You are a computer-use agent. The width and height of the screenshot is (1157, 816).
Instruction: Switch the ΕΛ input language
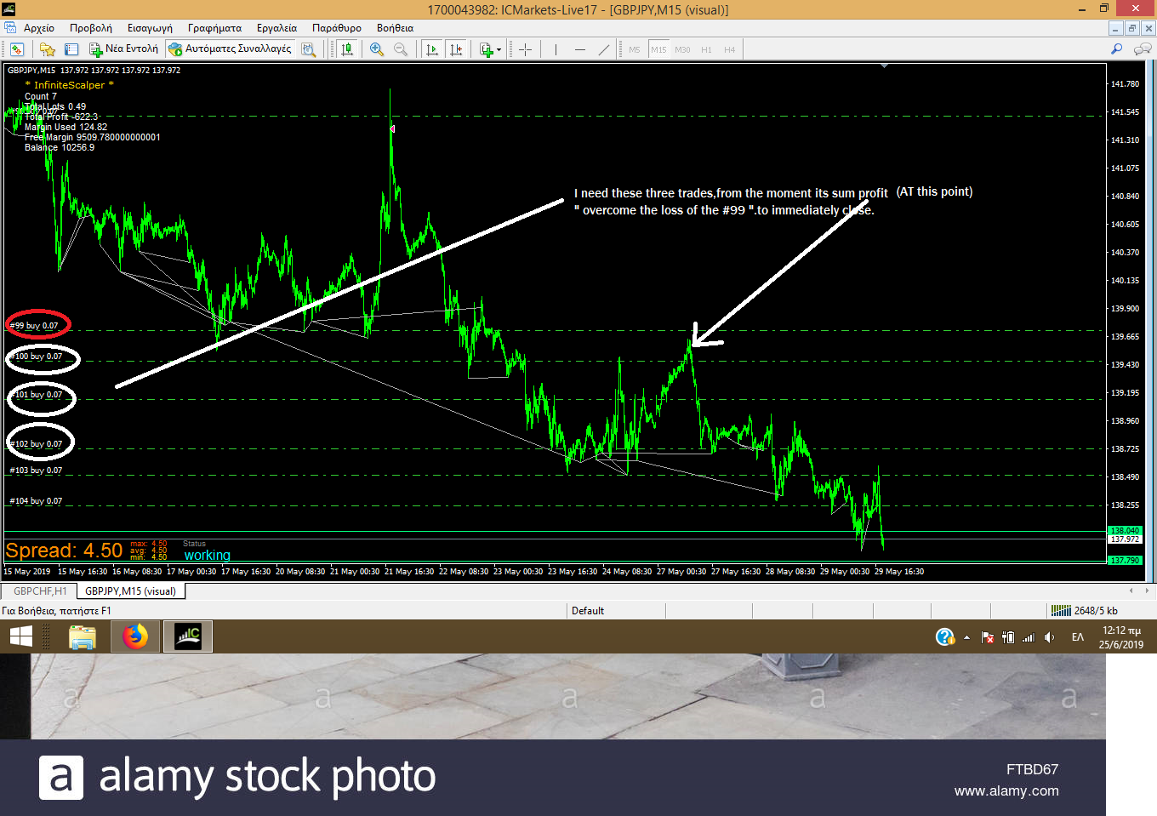(1078, 637)
